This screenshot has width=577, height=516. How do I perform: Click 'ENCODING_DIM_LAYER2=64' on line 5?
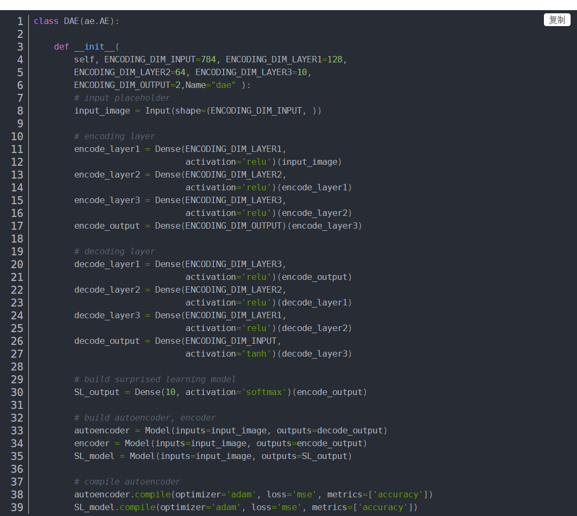pos(130,72)
